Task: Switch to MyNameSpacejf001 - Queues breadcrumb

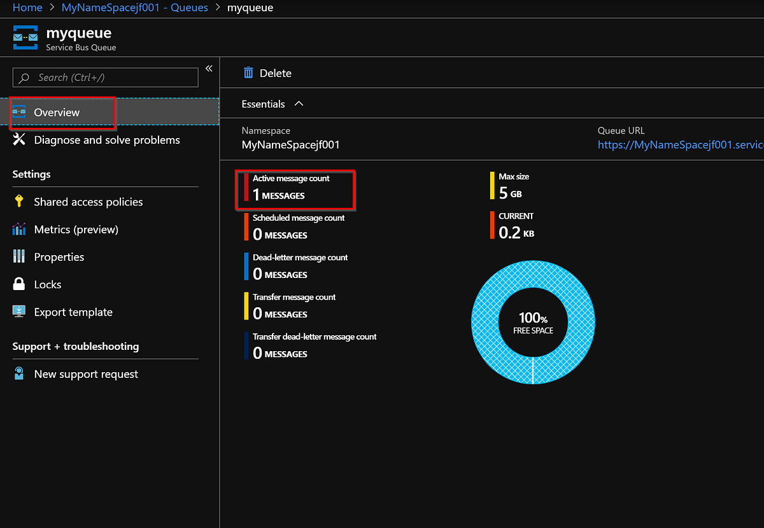Action: (x=134, y=7)
